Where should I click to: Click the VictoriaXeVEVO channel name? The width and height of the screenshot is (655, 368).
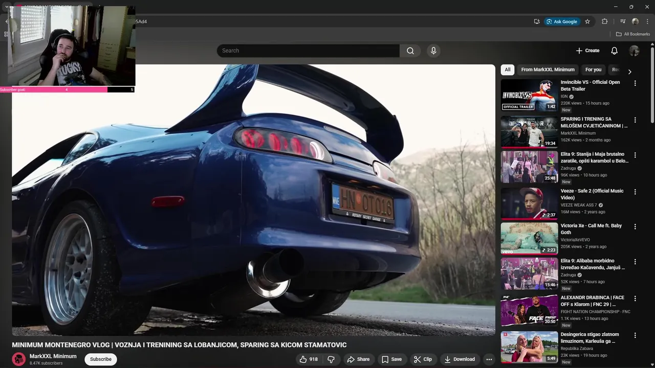(x=576, y=240)
